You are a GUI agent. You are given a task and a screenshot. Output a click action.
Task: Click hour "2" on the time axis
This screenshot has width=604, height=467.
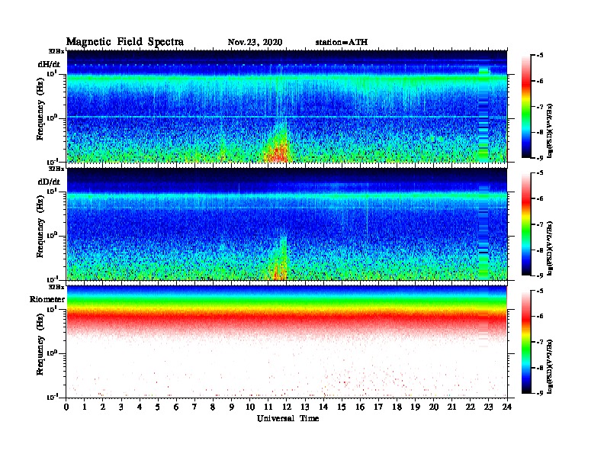[103, 407]
